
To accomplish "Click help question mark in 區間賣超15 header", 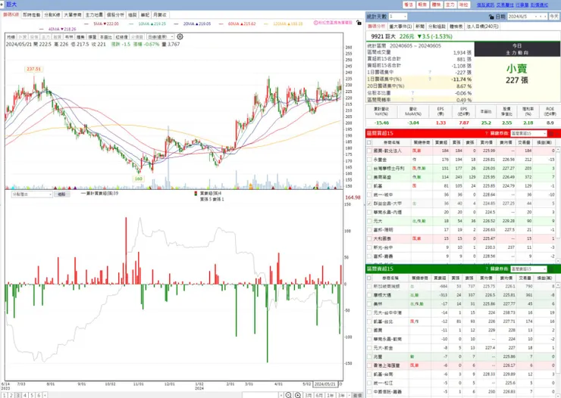I will tap(487, 269).
